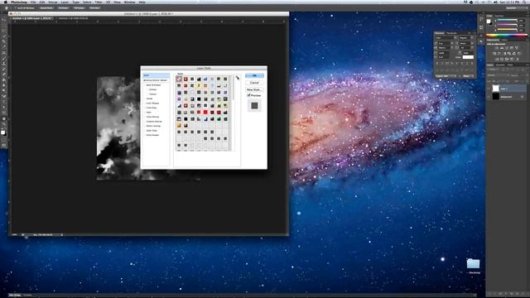Click the History panel icon in collapsed dock
530x298 pixels.
481,20
